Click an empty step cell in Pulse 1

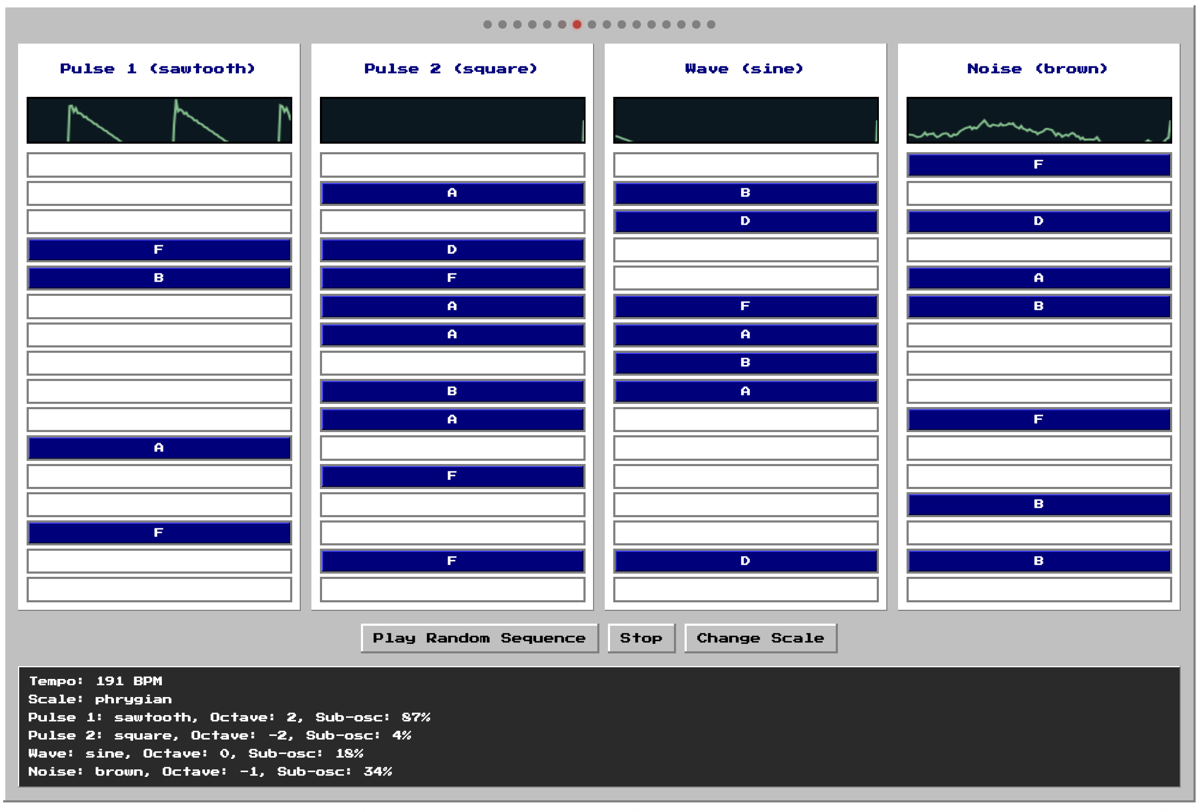(x=159, y=165)
